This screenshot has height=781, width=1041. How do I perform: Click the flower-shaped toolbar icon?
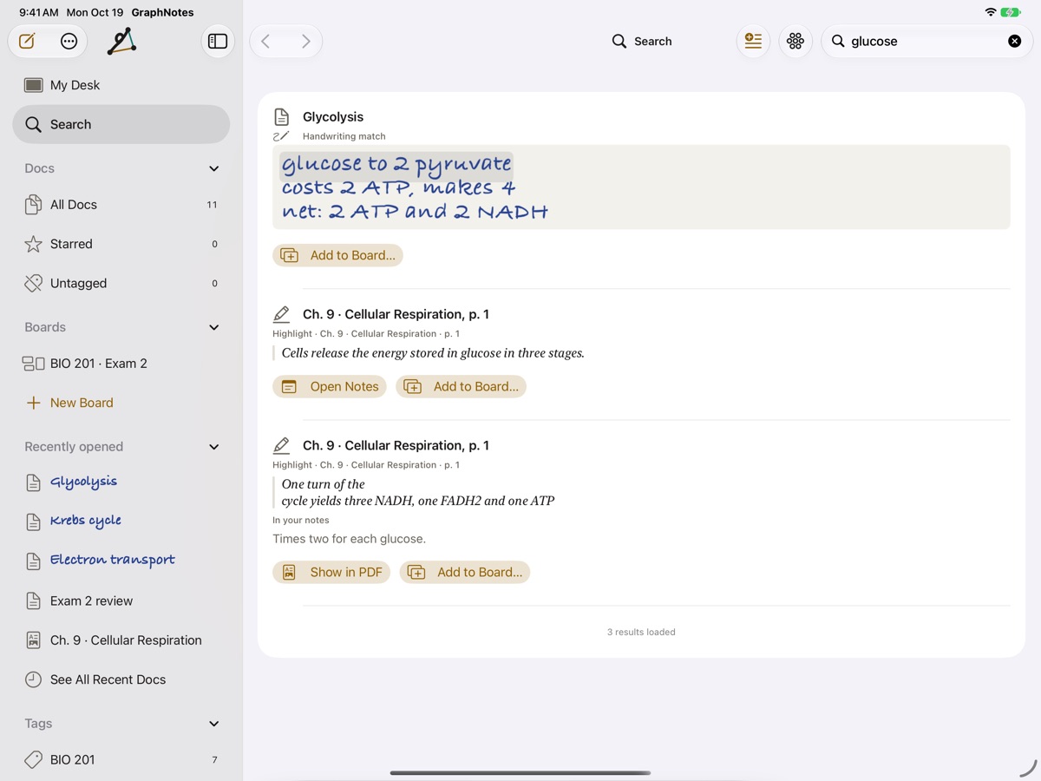pyautogui.click(x=795, y=41)
